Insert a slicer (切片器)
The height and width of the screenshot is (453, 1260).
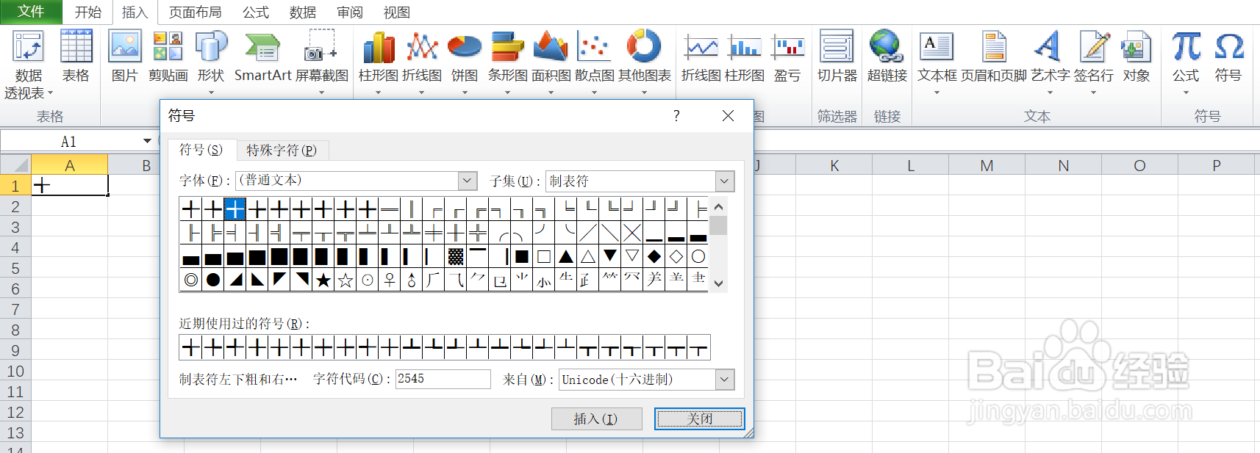[x=837, y=57]
